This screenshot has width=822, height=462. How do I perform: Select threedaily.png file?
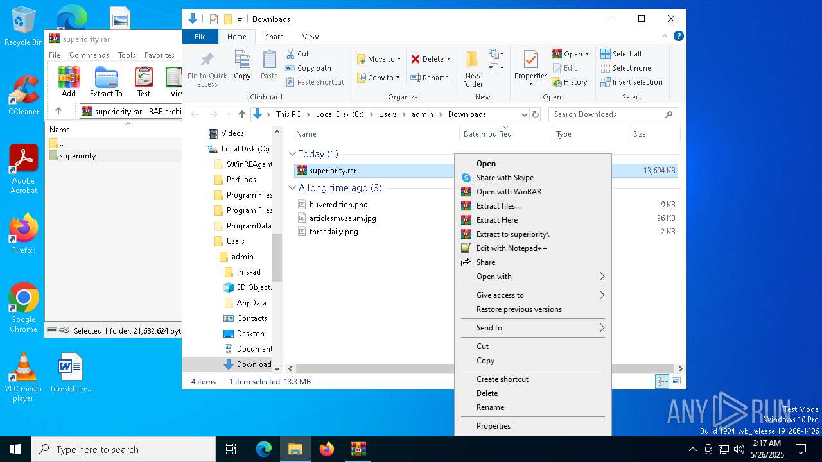tap(333, 232)
